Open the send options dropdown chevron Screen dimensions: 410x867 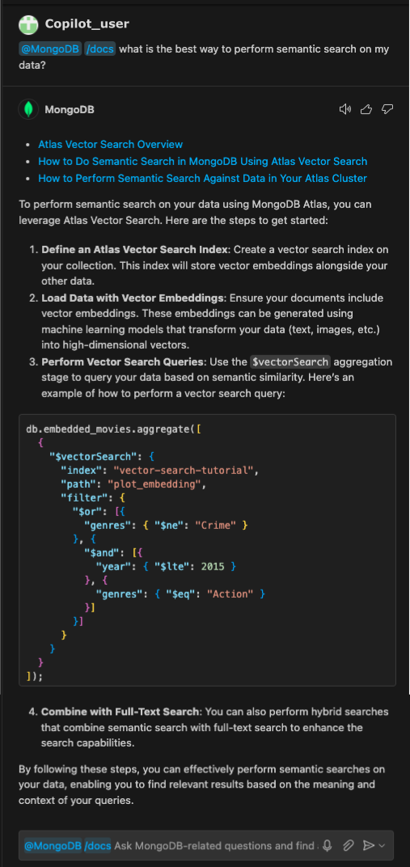381,845
